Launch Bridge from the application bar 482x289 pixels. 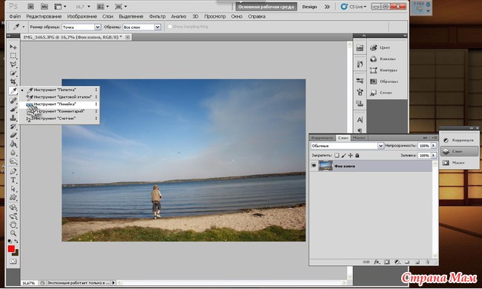tap(30, 6)
